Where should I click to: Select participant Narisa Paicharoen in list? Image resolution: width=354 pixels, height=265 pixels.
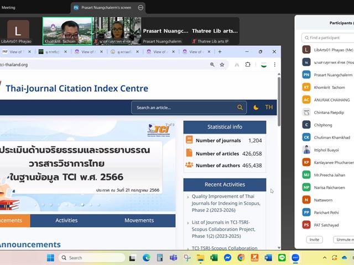click(x=328, y=187)
